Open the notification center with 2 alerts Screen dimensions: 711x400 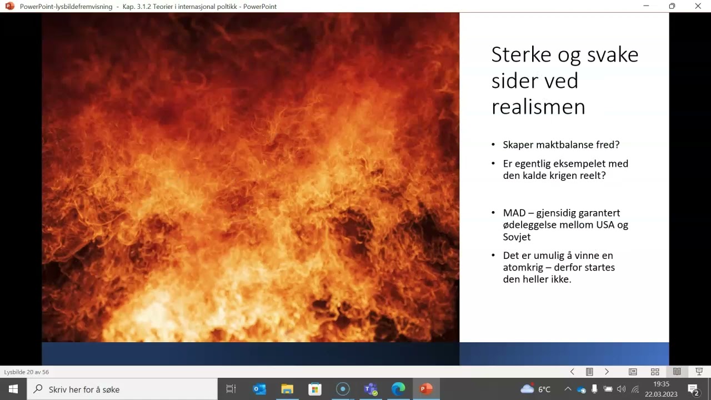tap(694, 389)
